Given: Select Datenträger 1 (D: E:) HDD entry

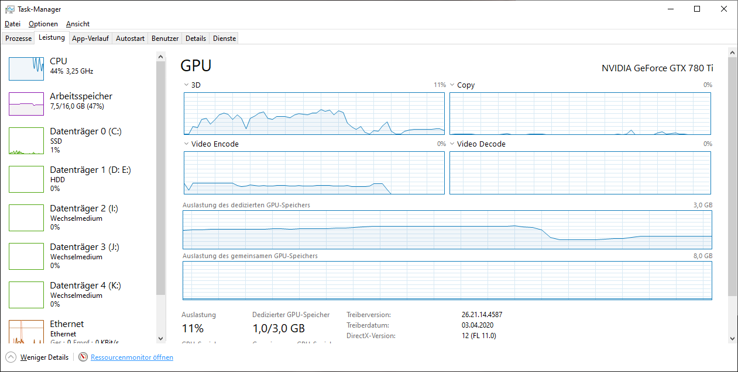Looking at the screenshot, I should tap(81, 179).
